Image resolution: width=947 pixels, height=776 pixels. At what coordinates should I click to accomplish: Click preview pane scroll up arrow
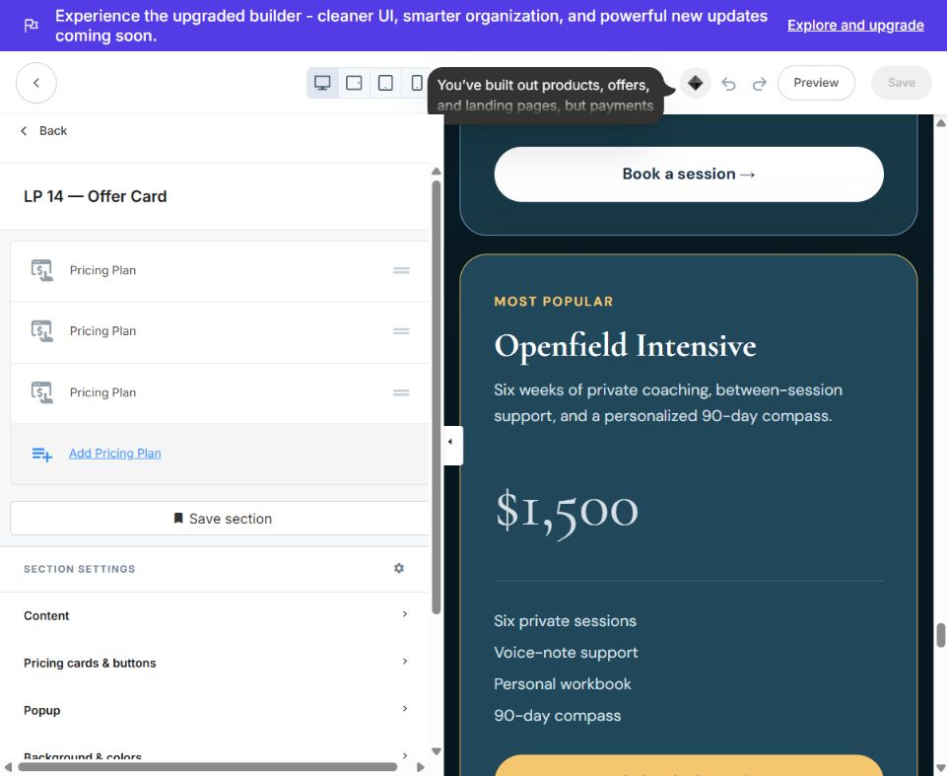(940, 122)
